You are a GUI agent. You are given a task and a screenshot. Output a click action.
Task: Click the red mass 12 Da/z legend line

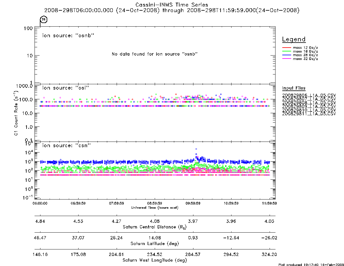pos(286,48)
